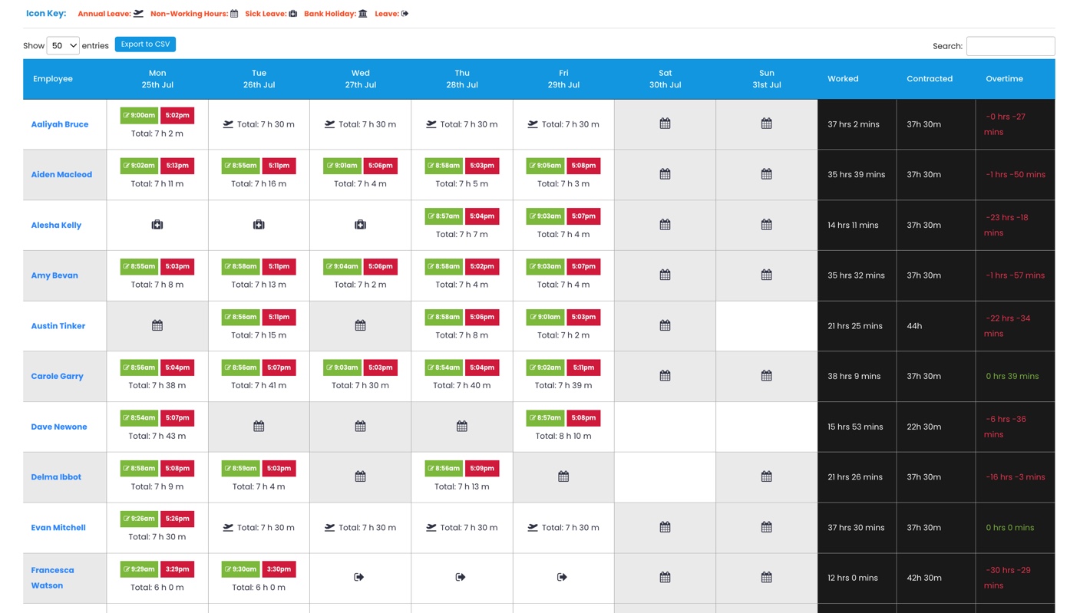1080x613 pixels.
Task: Click Aaliyah Bruce's 9:00am clock-in badge
Action: tap(139, 116)
